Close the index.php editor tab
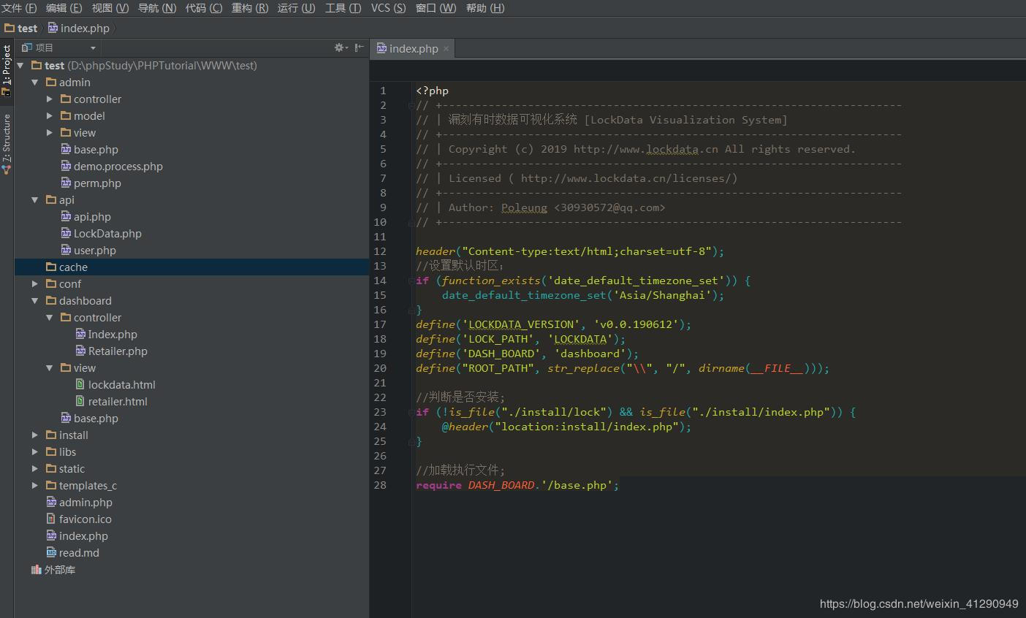This screenshot has height=618, width=1026. click(446, 49)
